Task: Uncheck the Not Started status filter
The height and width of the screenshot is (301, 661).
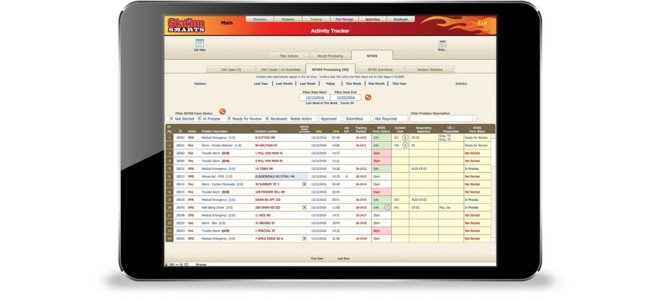Action: tap(170, 119)
